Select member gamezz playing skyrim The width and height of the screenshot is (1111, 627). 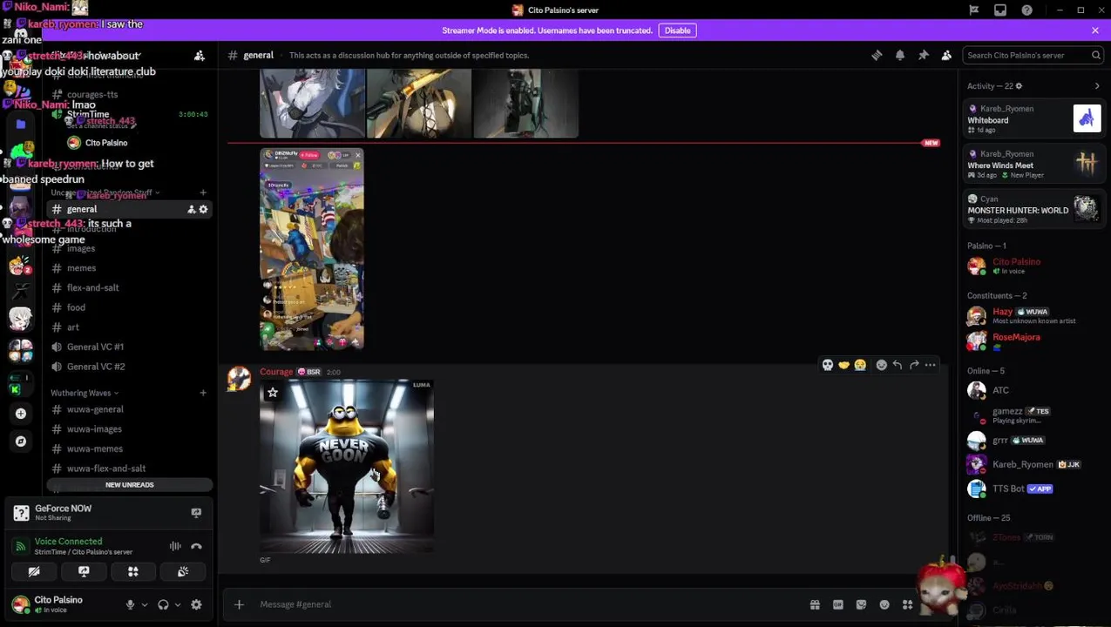[1034, 415]
